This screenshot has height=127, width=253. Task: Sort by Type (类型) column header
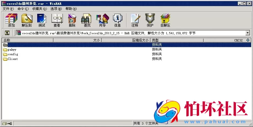point(177,40)
